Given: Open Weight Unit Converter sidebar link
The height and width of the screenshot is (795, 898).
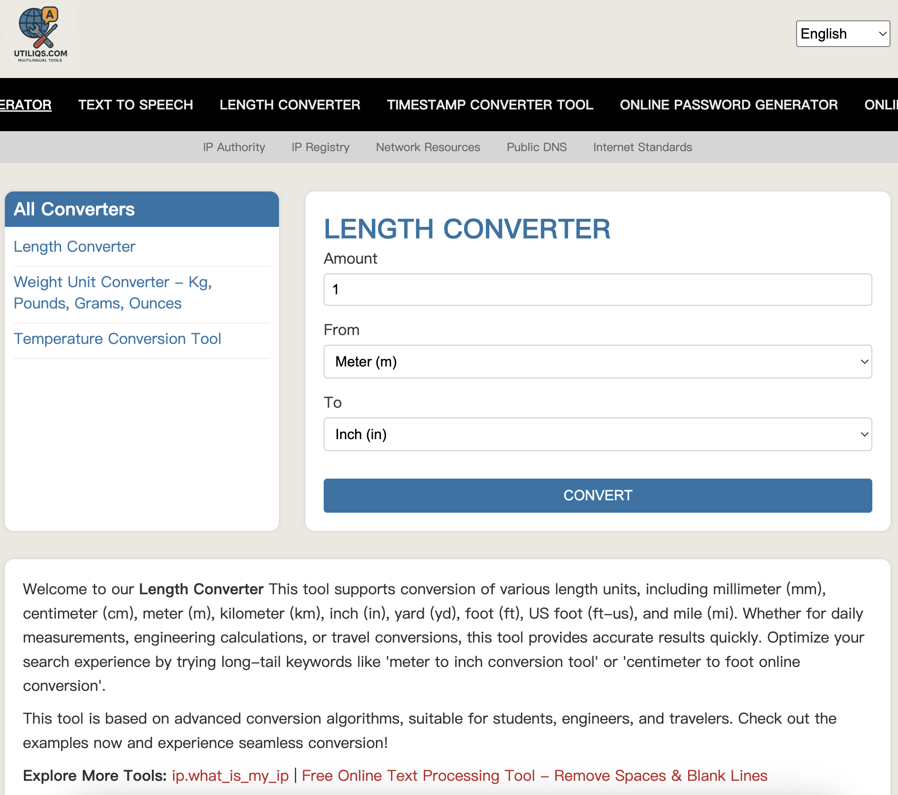Looking at the screenshot, I should click(113, 292).
